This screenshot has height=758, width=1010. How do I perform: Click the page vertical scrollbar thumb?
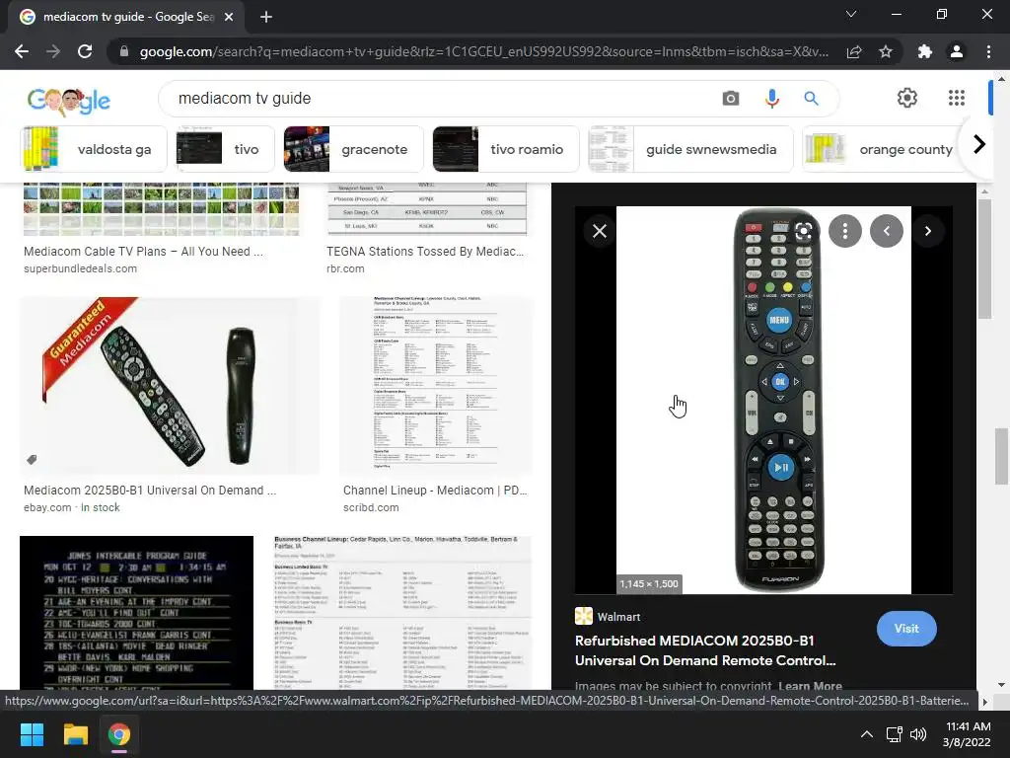[1001, 456]
